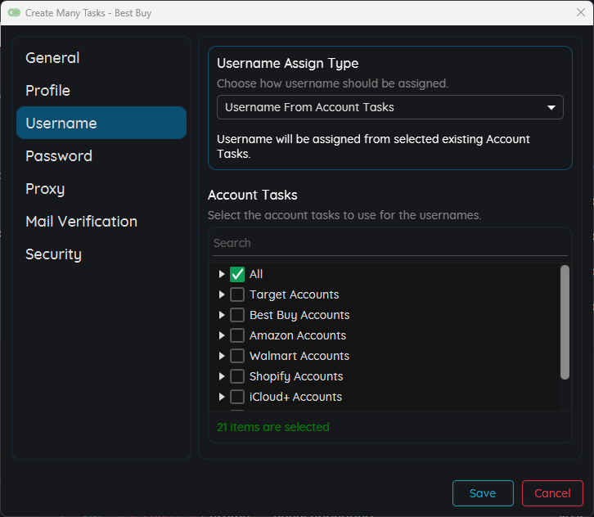Click the app icon in title bar
594x517 pixels.
[x=13, y=13]
